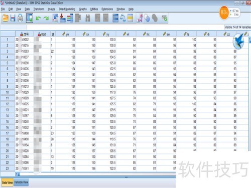
Task: Click vertical scrollbar up arrow
Action: pos(249,39)
